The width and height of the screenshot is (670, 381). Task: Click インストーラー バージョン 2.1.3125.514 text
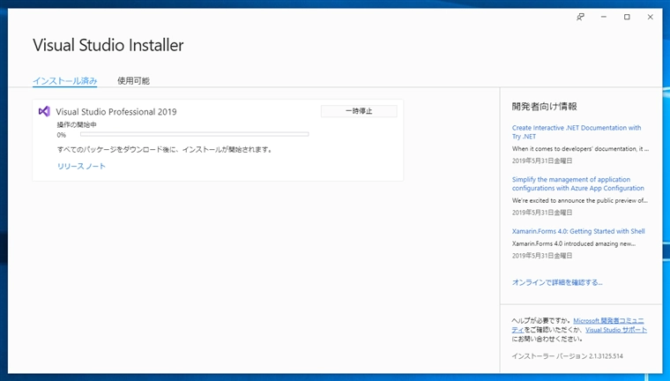(x=568, y=356)
